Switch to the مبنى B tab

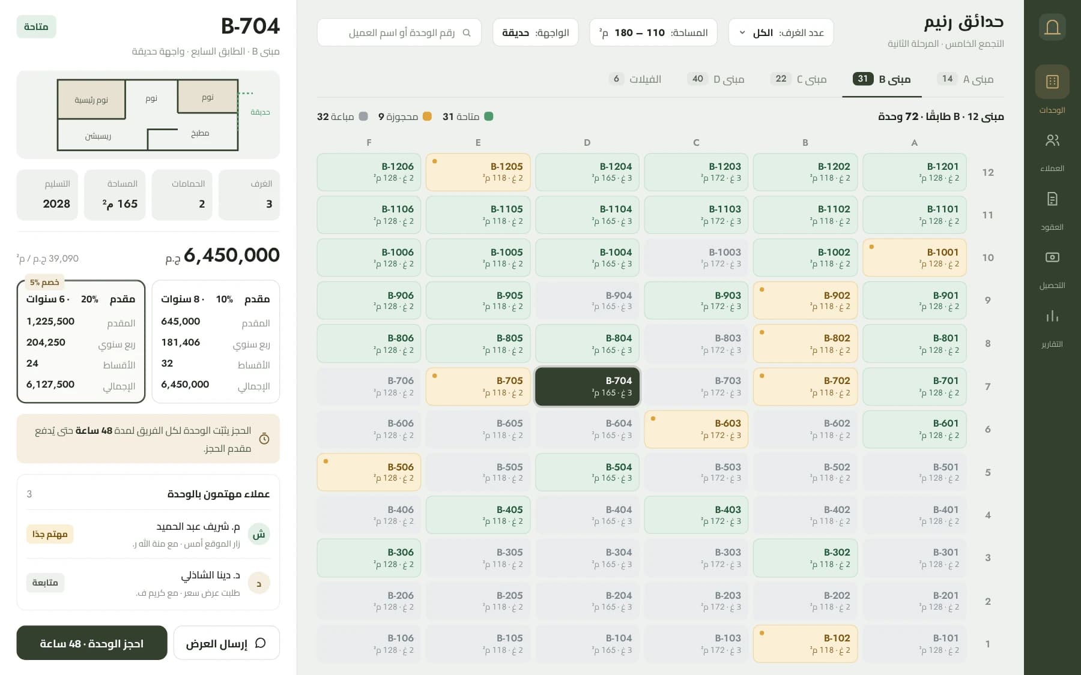pos(882,79)
